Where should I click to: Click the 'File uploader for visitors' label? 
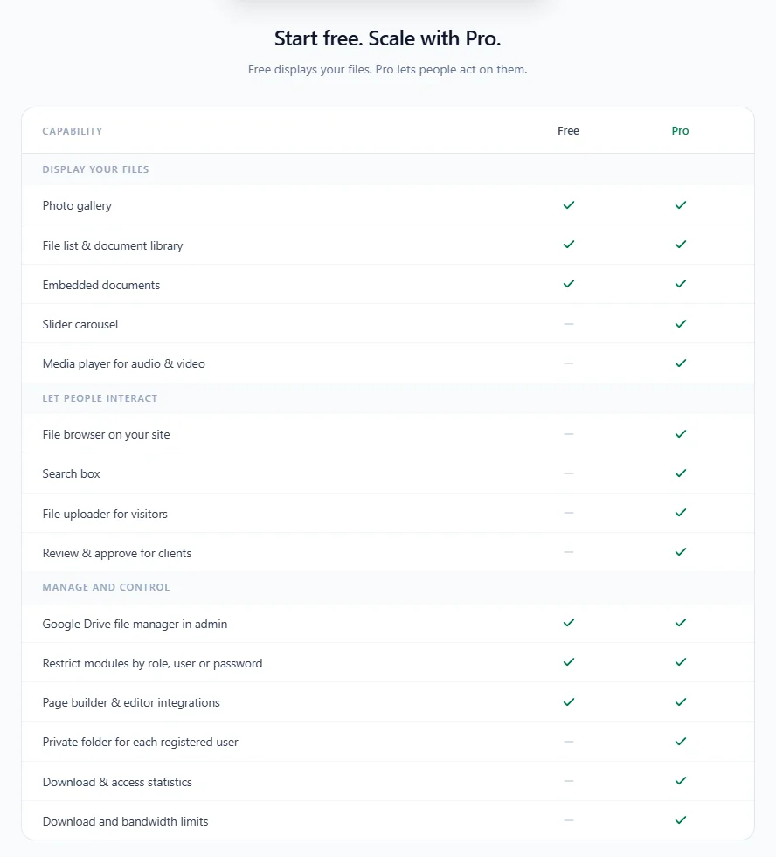pos(105,514)
